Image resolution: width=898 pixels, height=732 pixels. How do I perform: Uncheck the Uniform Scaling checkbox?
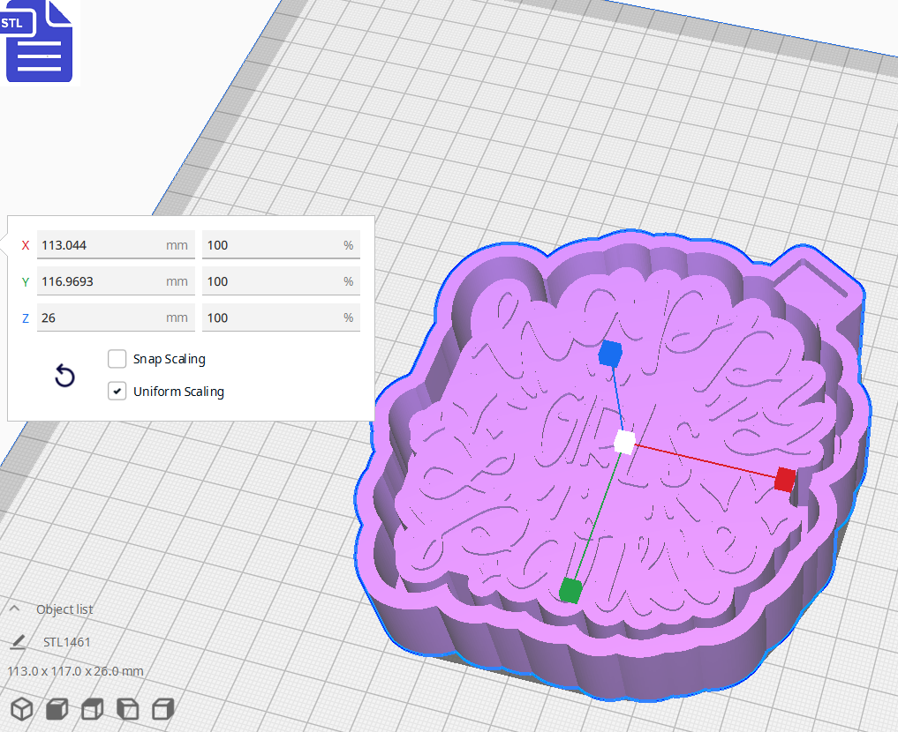[x=117, y=392]
